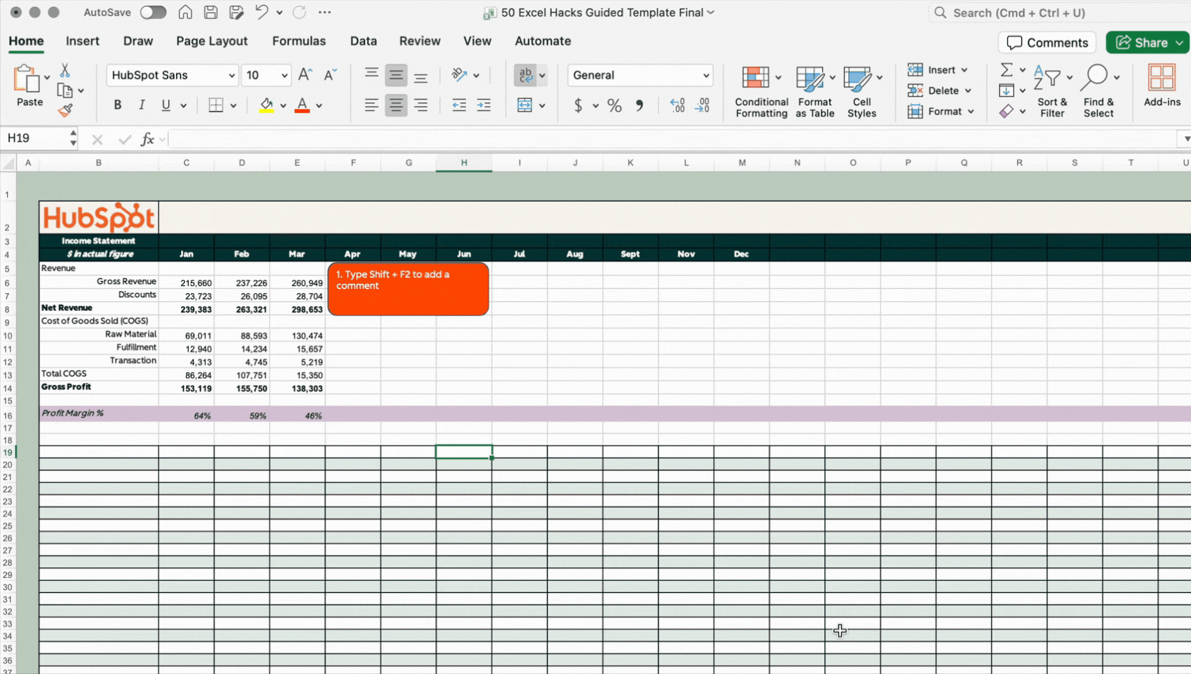This screenshot has height=674, width=1191.
Task: Click the Share button
Action: point(1141,43)
